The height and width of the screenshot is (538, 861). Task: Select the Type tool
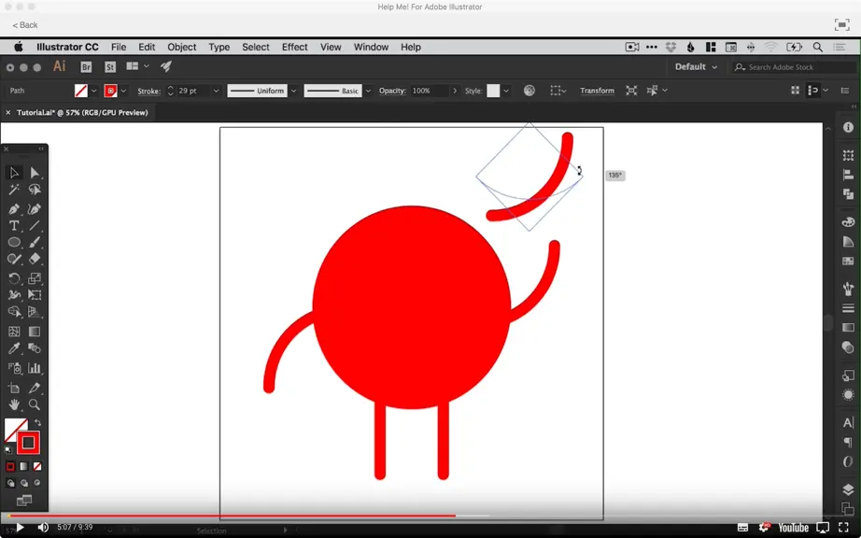[14, 226]
